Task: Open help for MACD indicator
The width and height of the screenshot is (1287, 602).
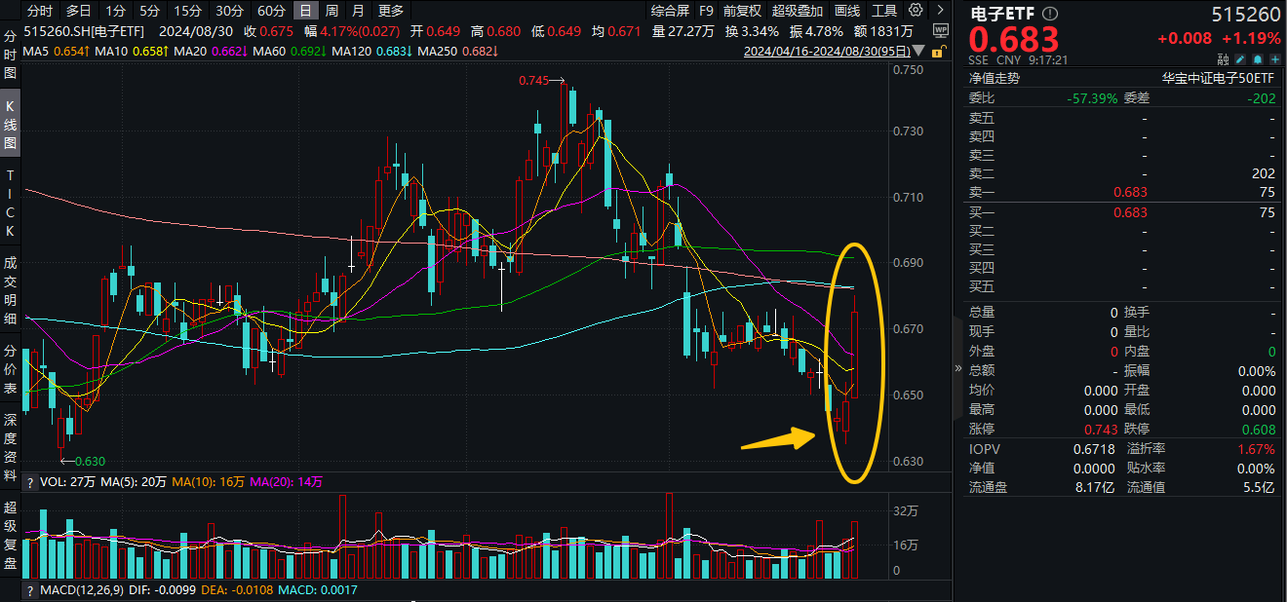Action: click(x=29, y=590)
